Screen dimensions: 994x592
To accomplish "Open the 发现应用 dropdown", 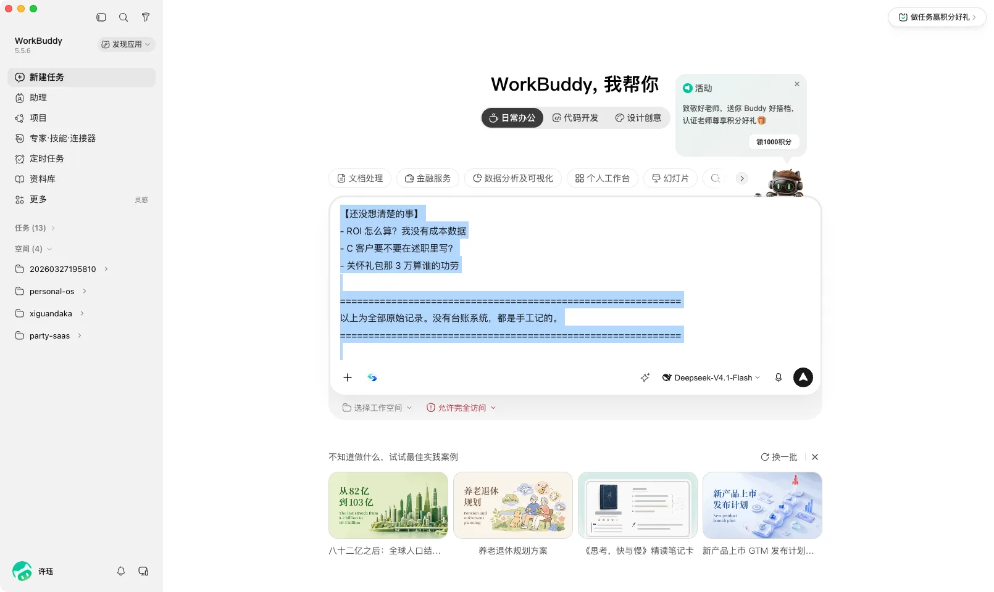I will [x=127, y=44].
